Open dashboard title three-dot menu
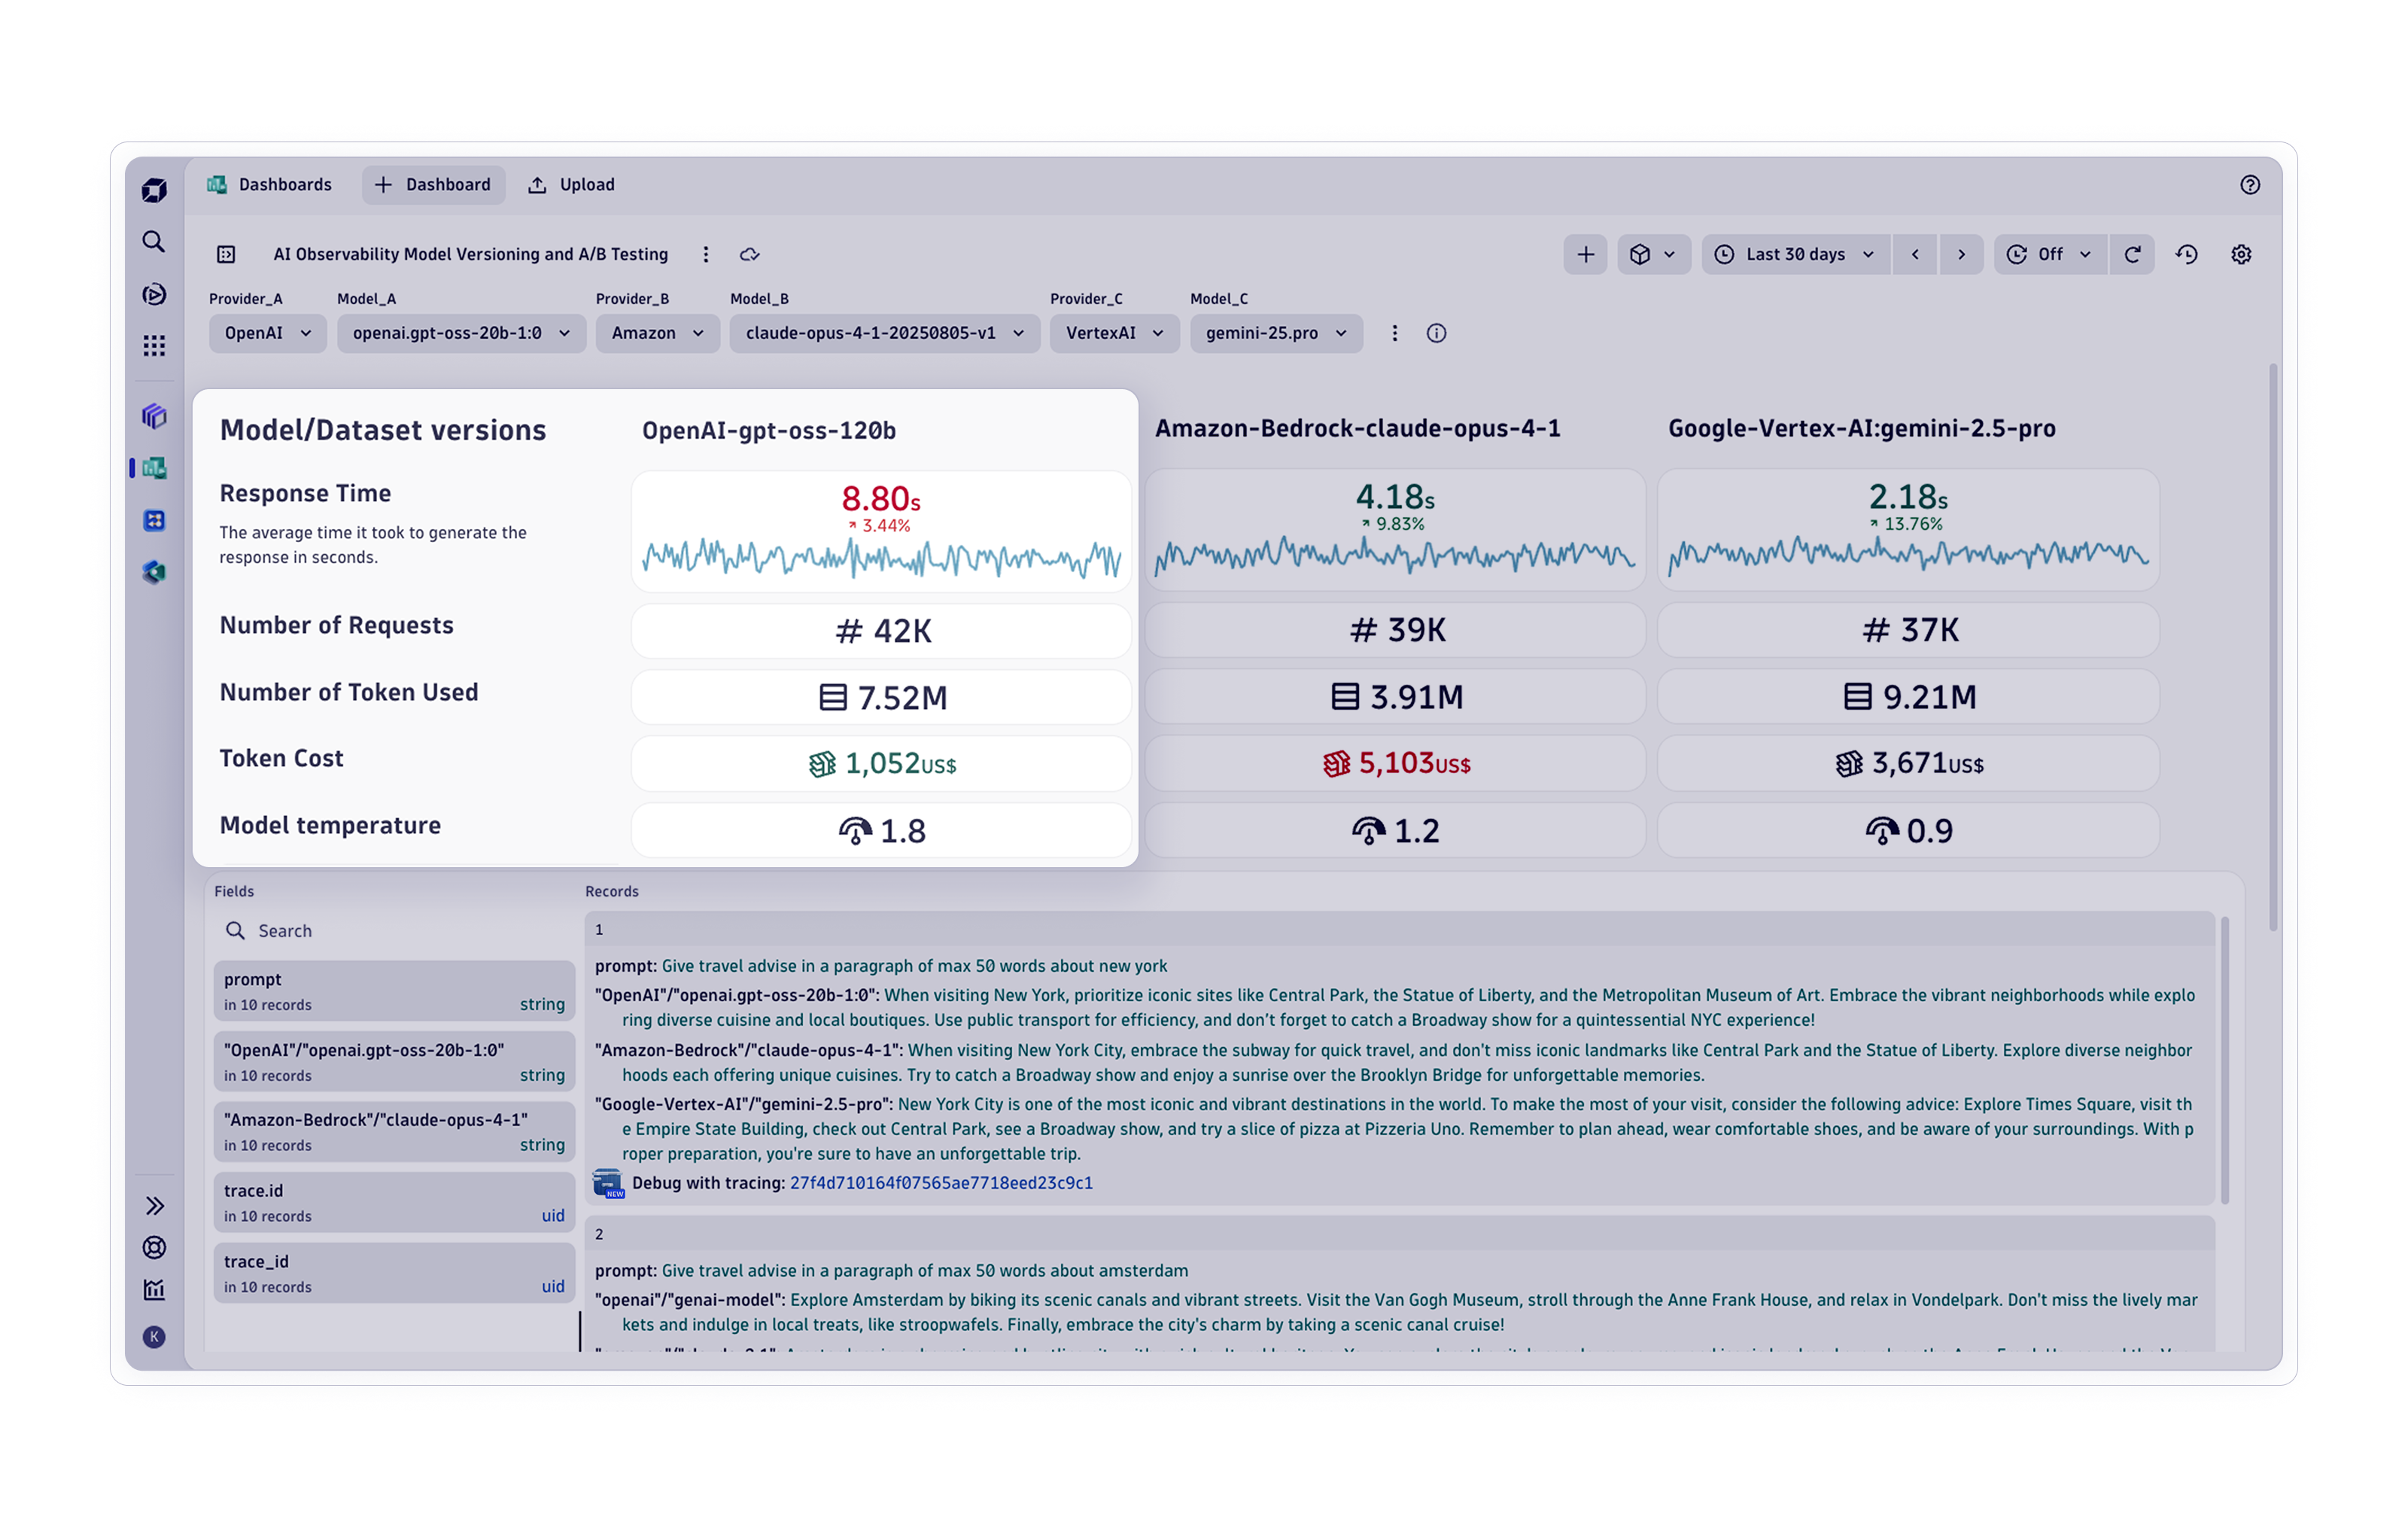This screenshot has width=2408, height=1528. tap(706, 254)
